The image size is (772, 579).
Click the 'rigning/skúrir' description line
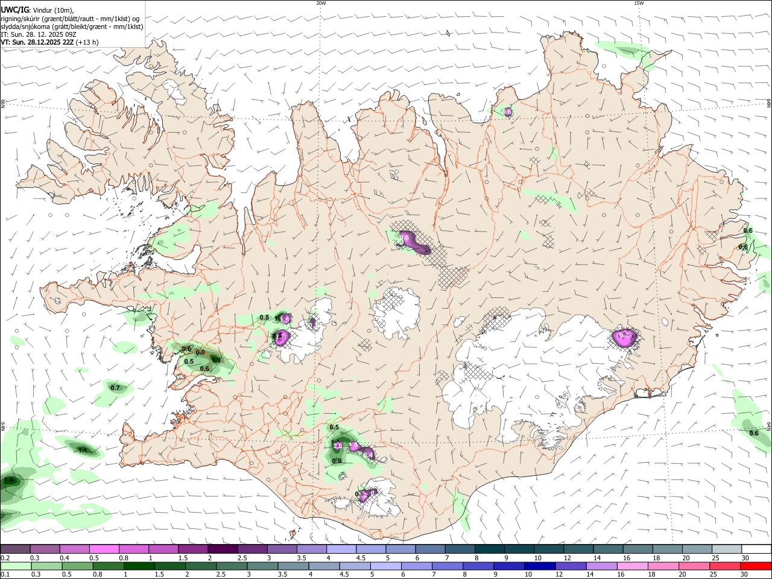coord(70,19)
